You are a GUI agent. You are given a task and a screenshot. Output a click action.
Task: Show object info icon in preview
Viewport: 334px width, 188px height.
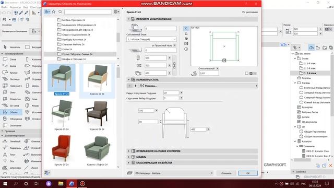(x=186, y=49)
